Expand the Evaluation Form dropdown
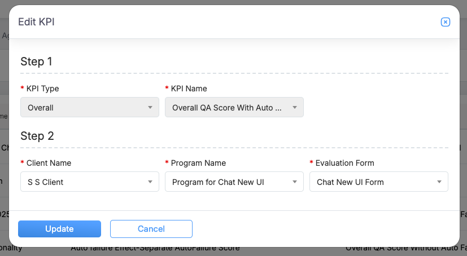Screen dimensions: 467x256 [x=373, y=182]
